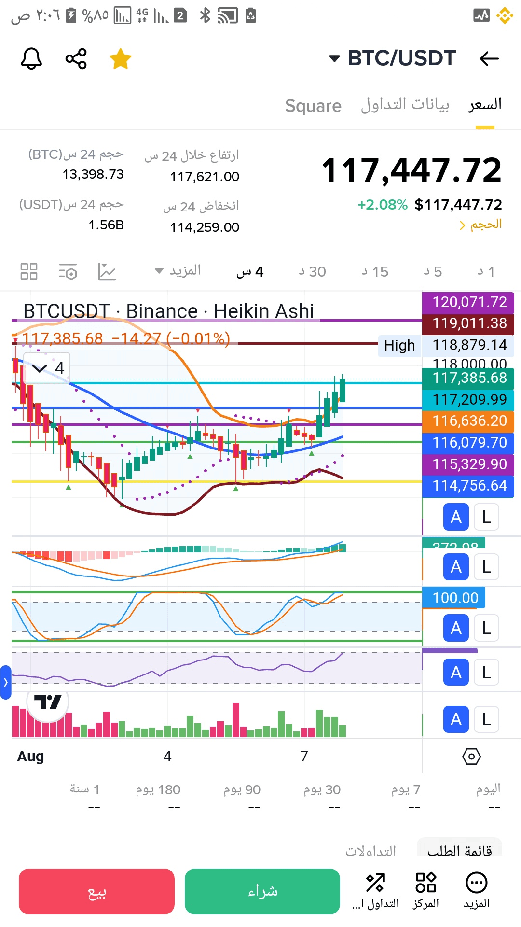This screenshot has width=521, height=927.
Task: Toggle log scale L on volume pane
Action: pyautogui.click(x=486, y=719)
